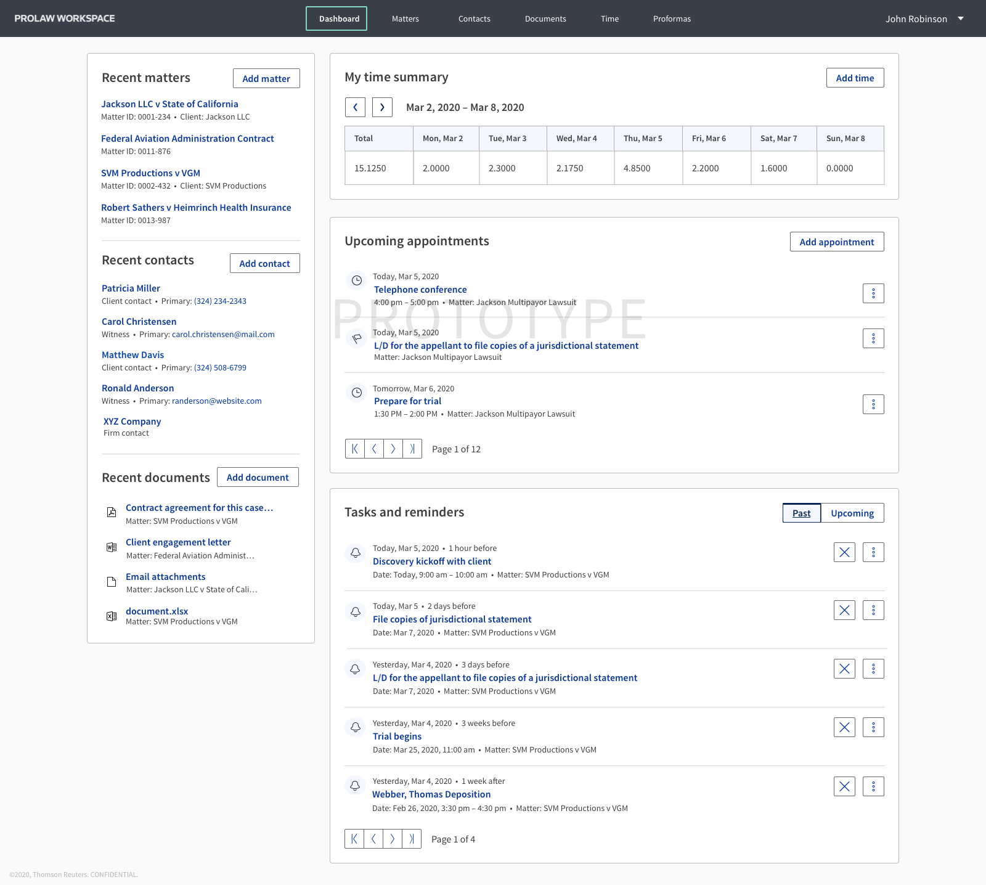Image resolution: width=986 pixels, height=885 pixels.
Task: Open kebab menu for Trial begins task
Action: (x=873, y=727)
